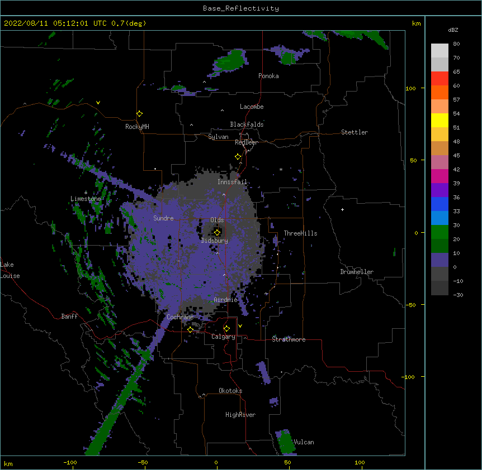This screenshot has width=482, height=470.
Task: Click the km unit label at bottom left
Action: pyautogui.click(x=8, y=463)
